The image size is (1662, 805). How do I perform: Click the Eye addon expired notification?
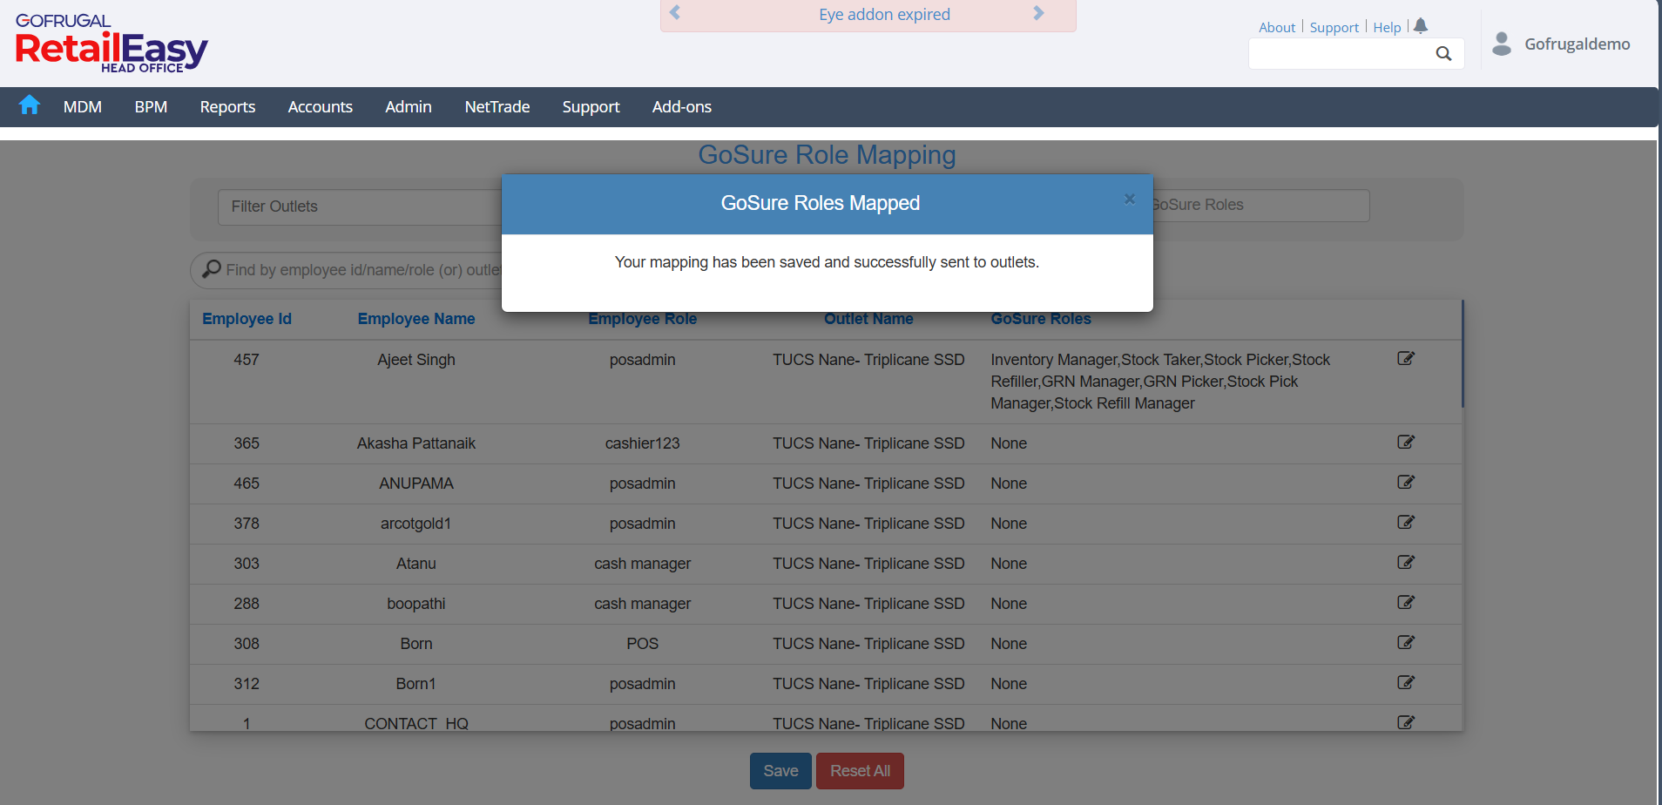click(x=884, y=14)
